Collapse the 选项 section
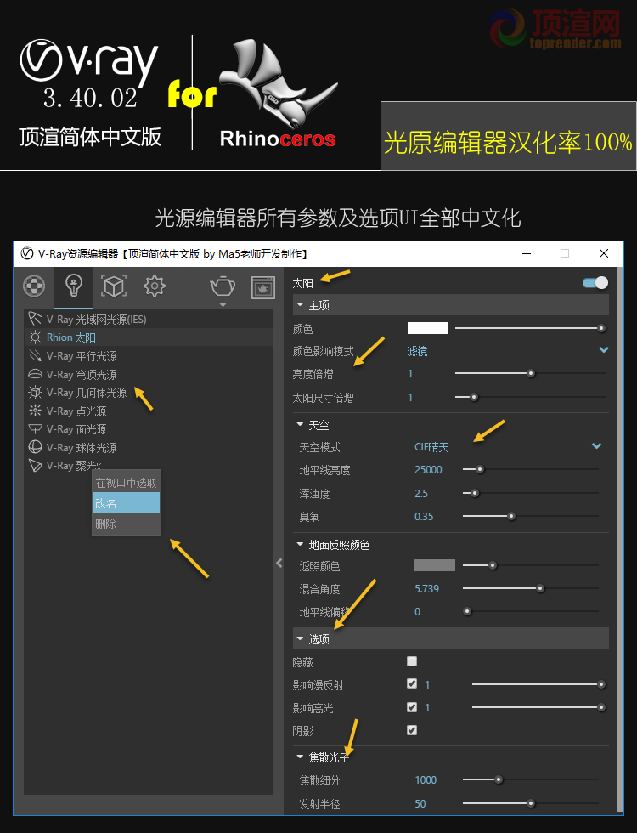 299,638
